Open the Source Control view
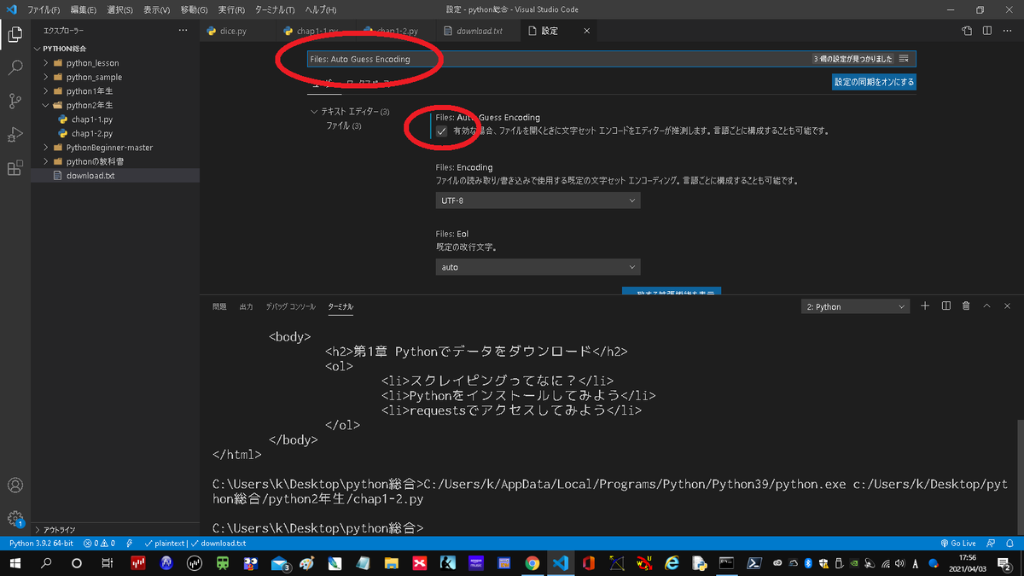Screen dimensions: 1024x576 pos(15,102)
